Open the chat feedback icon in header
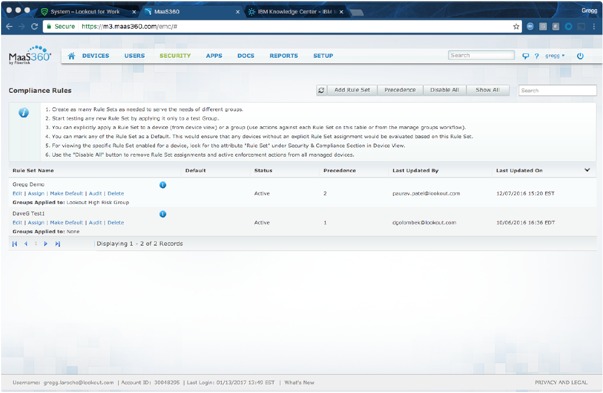603x393 pixels. pos(526,56)
